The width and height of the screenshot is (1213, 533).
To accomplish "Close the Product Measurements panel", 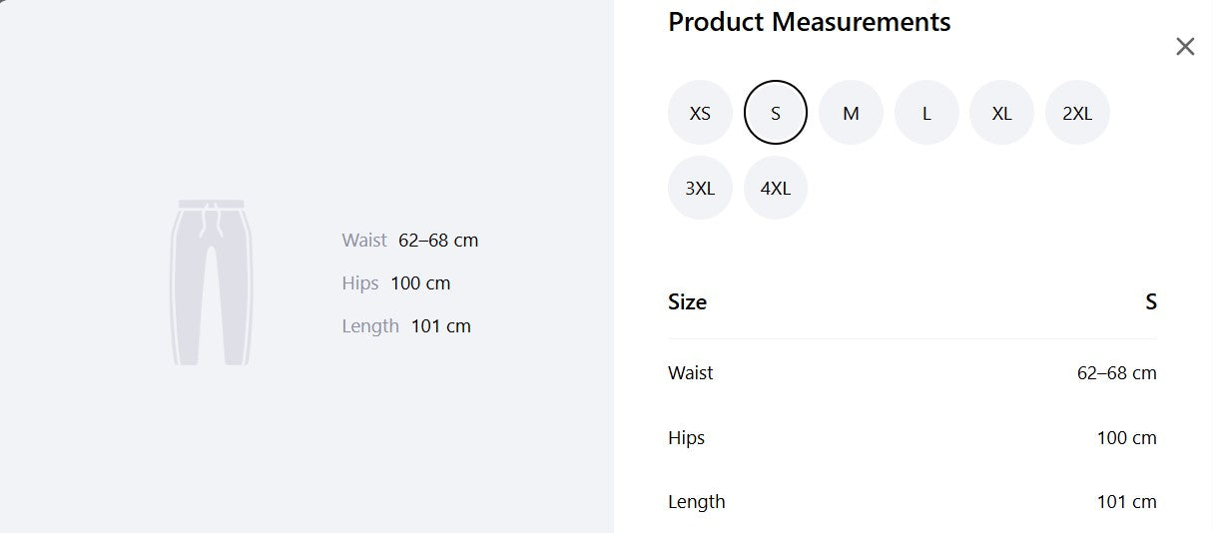I will pyautogui.click(x=1185, y=46).
